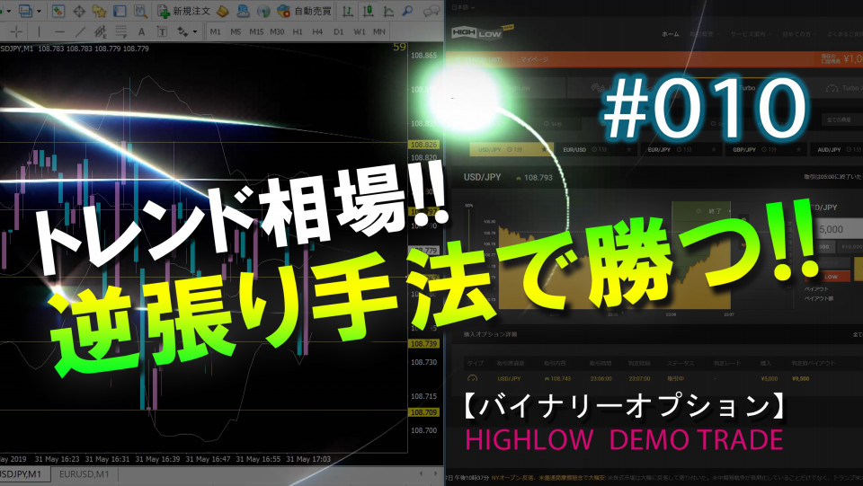863x486 pixels.
Task: Set the M15 timeframe
Action: pyautogui.click(x=256, y=31)
